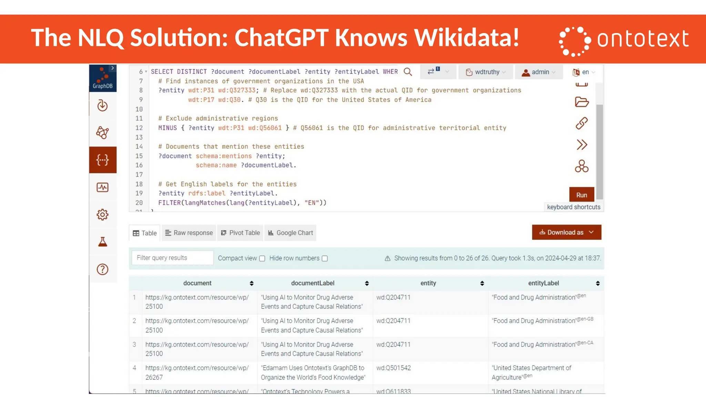The height and width of the screenshot is (397, 706).
Task: Open the Import section icon
Action: tap(102, 105)
